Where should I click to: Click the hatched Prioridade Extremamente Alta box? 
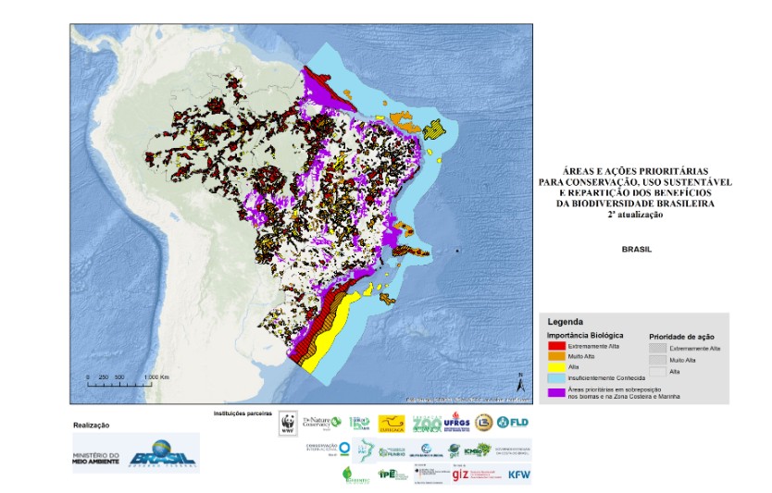657,349
